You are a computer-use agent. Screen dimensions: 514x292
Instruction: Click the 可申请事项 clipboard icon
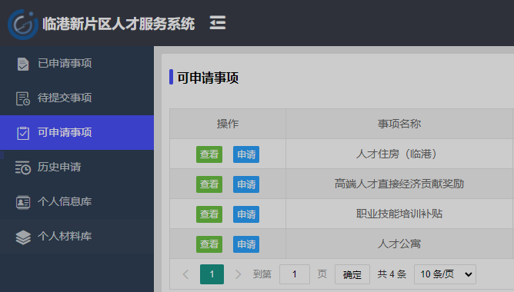pos(23,133)
